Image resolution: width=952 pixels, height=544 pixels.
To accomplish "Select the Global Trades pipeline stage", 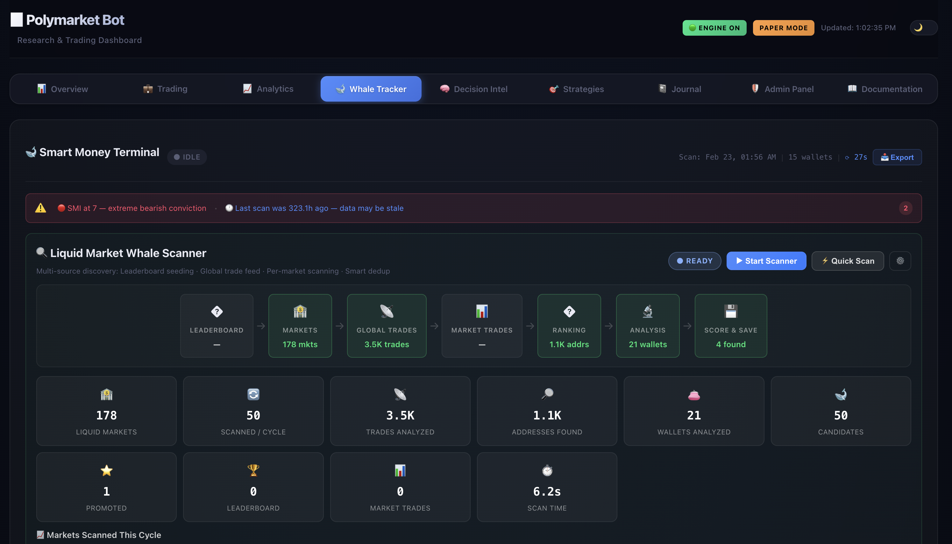I will point(387,326).
